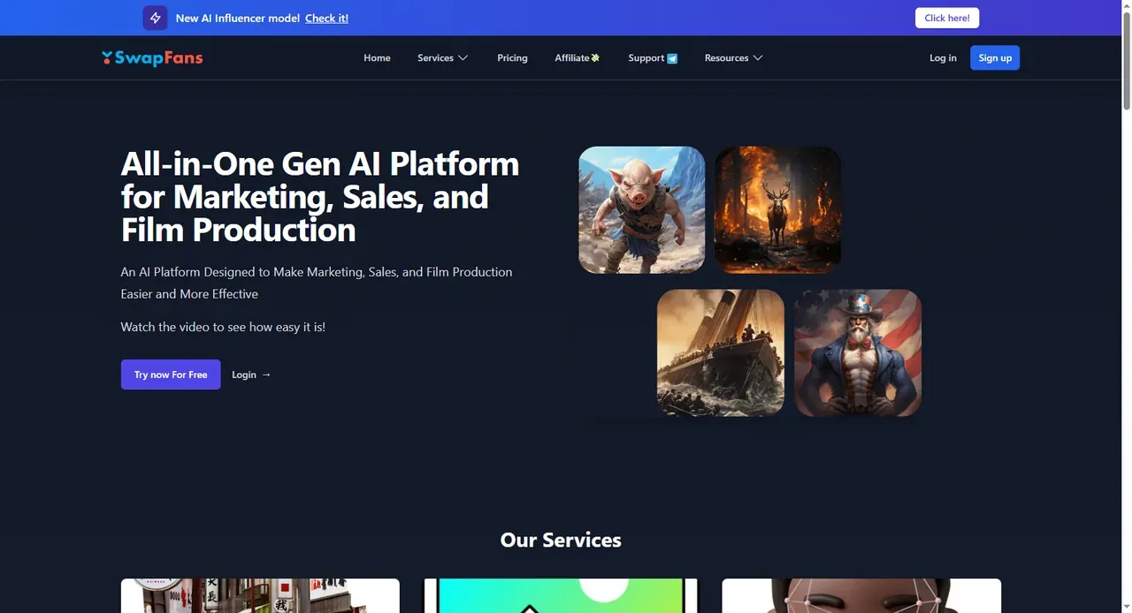Click the Sign up button

[x=995, y=58]
